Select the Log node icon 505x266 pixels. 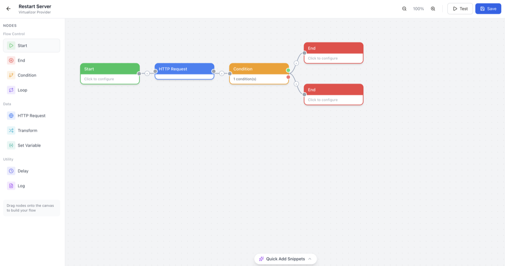(x=11, y=185)
